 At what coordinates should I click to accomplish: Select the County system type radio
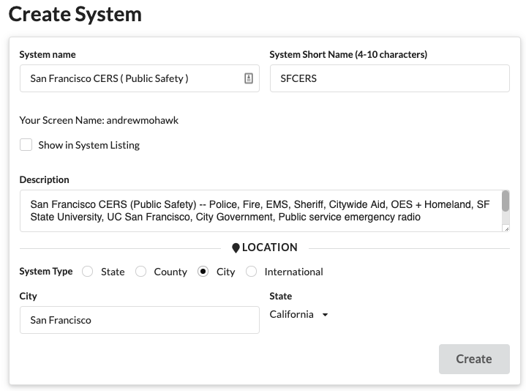pyautogui.click(x=140, y=272)
